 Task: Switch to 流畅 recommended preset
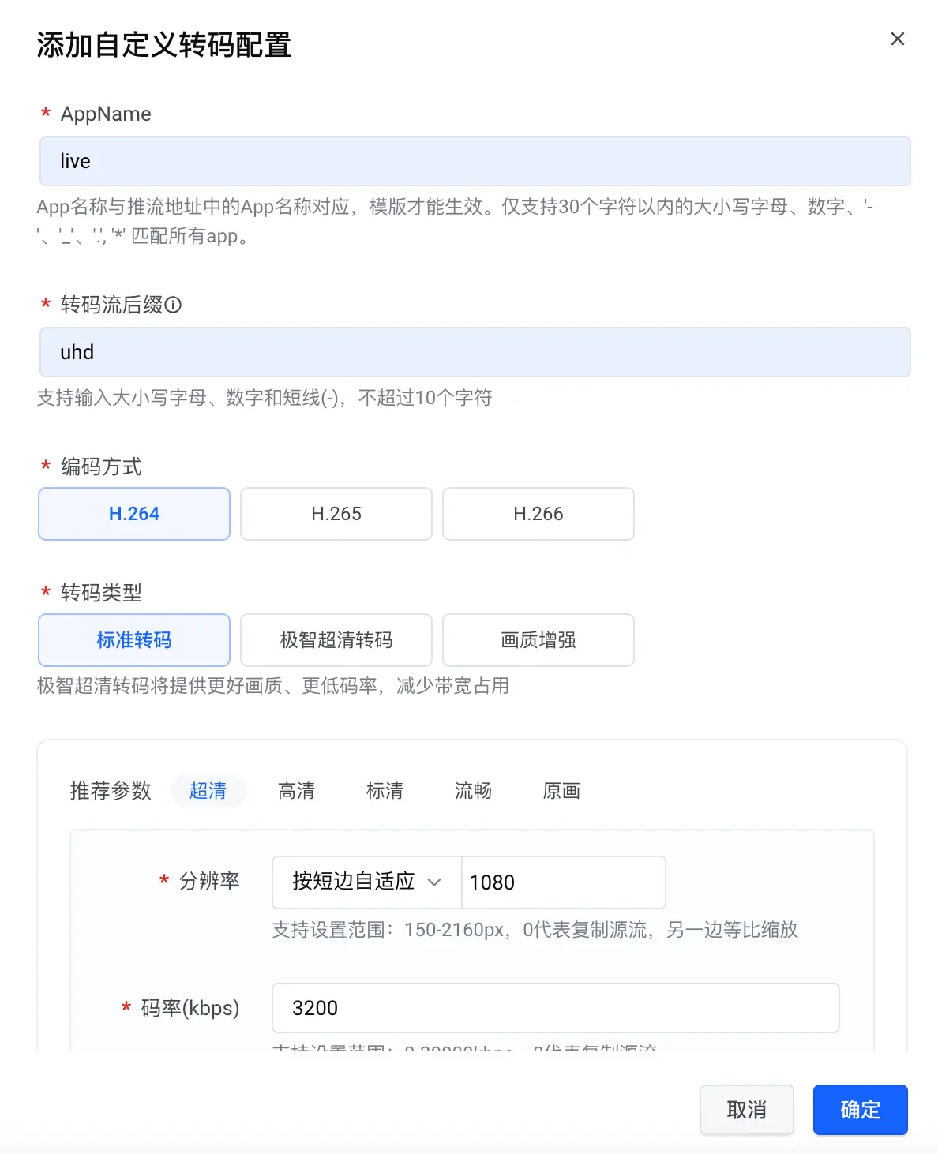[474, 791]
